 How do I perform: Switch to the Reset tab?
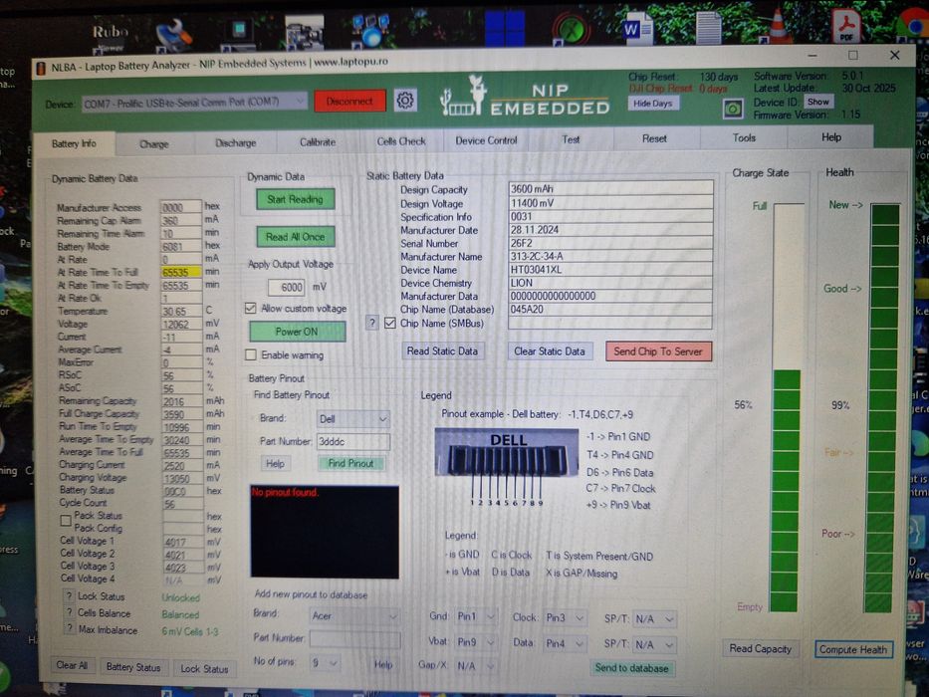[x=654, y=138]
